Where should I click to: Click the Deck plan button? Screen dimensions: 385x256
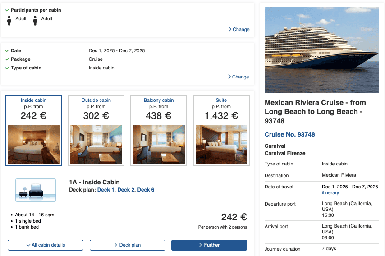tap(128, 245)
